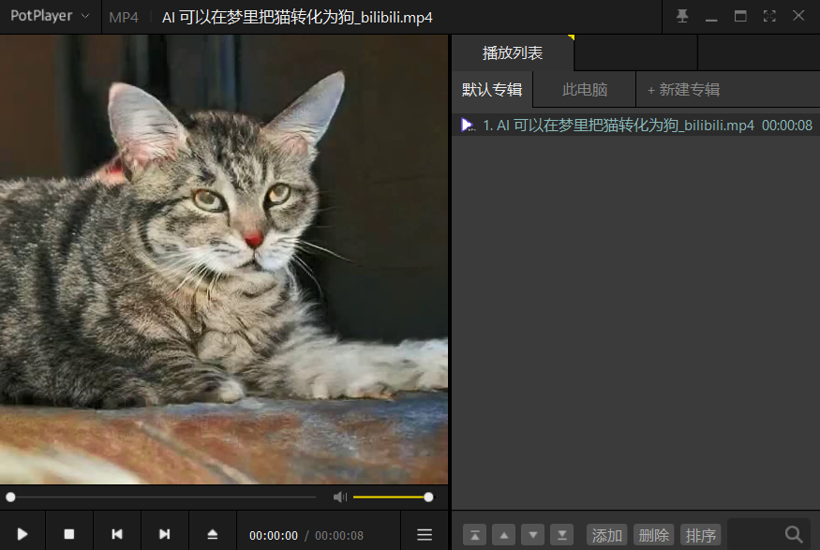Enter fullscreen mode with the expand icon
The width and height of the screenshot is (820, 550).
pyautogui.click(x=769, y=16)
